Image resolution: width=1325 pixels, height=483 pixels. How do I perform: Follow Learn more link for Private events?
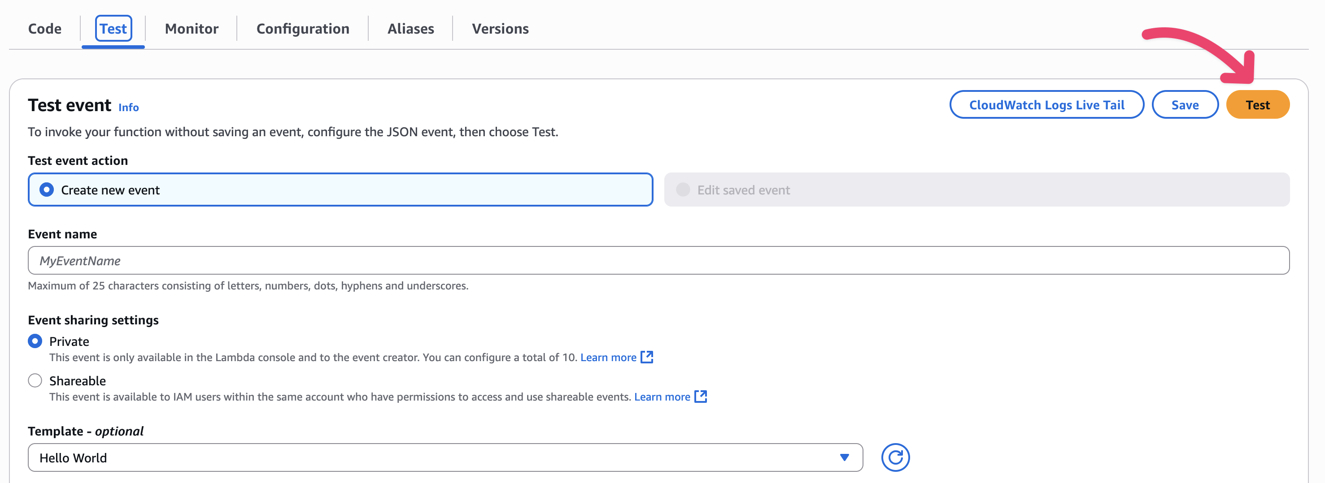[x=609, y=358]
